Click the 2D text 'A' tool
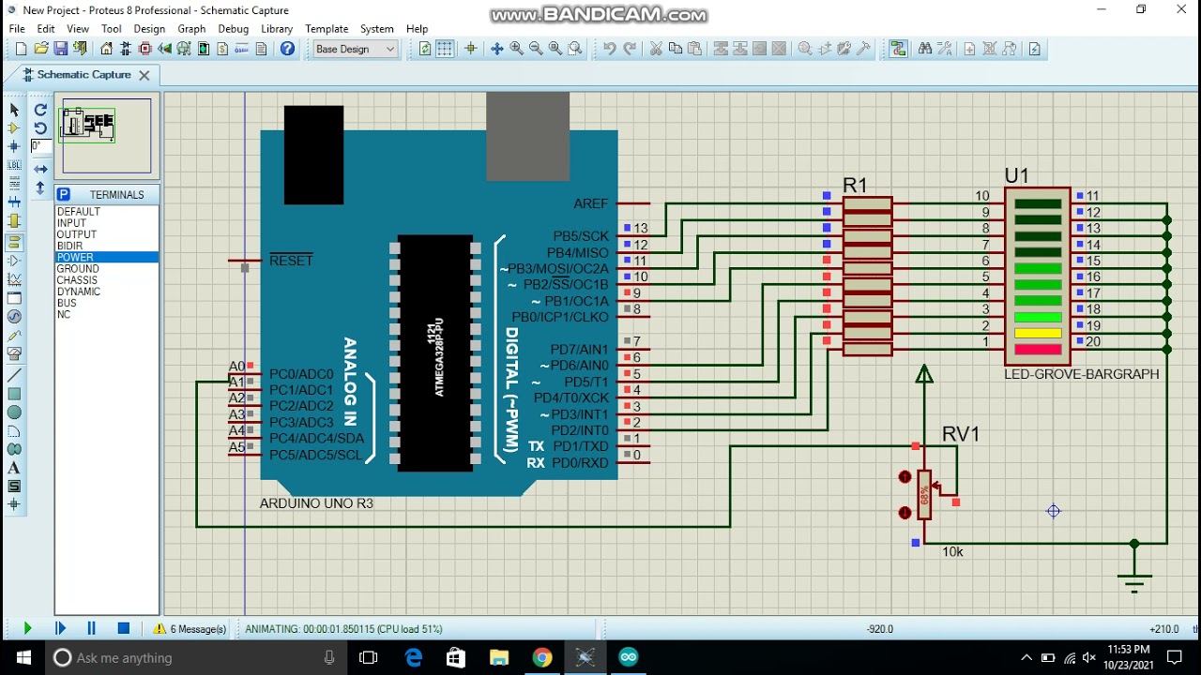The width and height of the screenshot is (1201, 675). (14, 468)
